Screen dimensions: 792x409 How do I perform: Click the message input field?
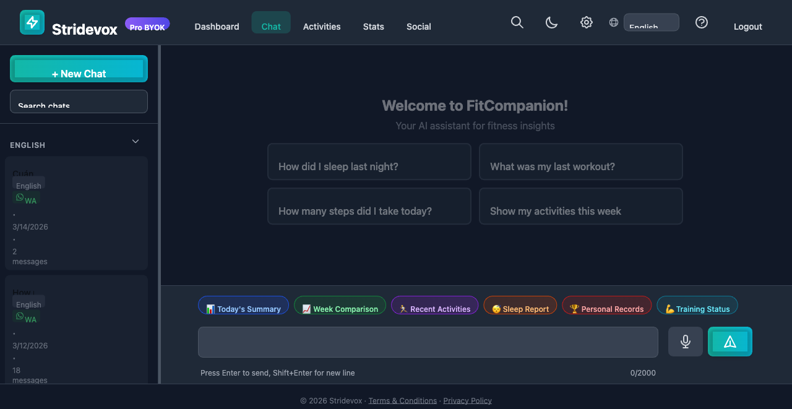[428, 342]
